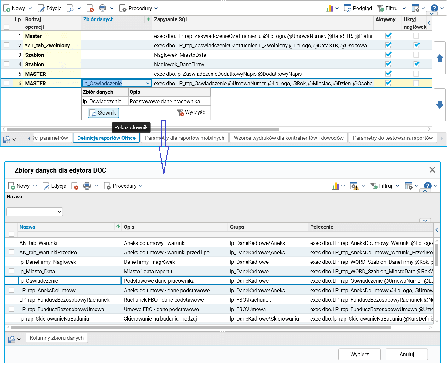This screenshot has width=447, height=366.
Task: Click Edycja icon in the Zbiory danych dialog
Action: point(46,186)
